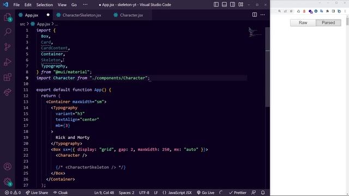The image size is (349, 196).
Task: Click the Ln 9, Col 48 cursor position
Action: [x=104, y=193]
